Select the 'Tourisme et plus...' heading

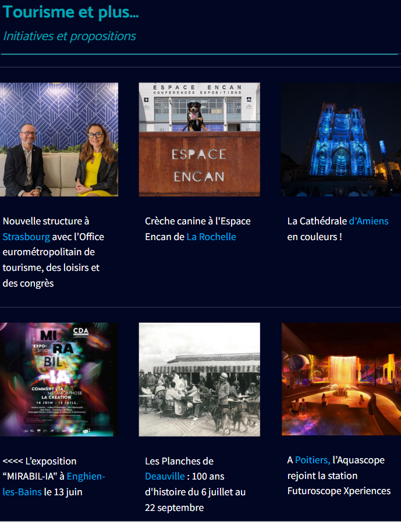pyautogui.click(x=70, y=12)
